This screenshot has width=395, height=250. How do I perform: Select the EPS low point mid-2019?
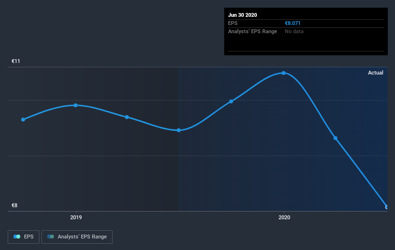(x=178, y=130)
